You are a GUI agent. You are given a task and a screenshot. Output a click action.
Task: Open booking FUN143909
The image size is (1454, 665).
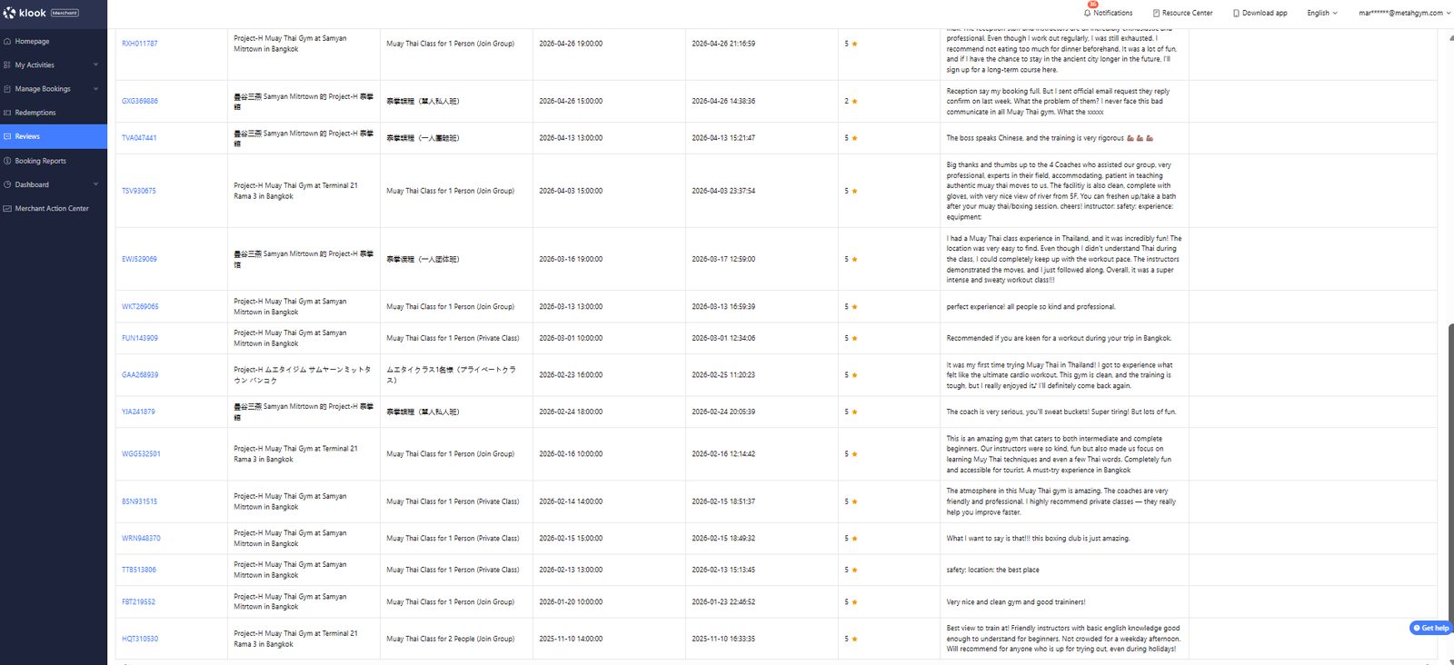(140, 338)
